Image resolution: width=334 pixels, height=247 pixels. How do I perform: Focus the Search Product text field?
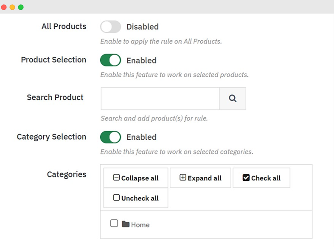[160, 98]
